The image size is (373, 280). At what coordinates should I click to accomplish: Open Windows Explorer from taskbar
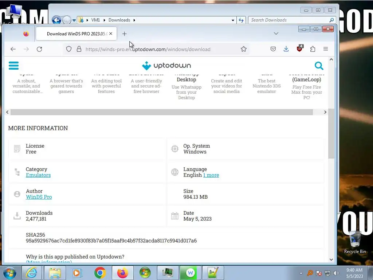(x=55, y=273)
